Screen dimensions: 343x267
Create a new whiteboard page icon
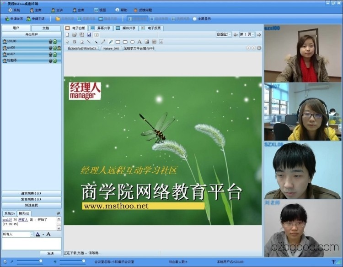67,35
